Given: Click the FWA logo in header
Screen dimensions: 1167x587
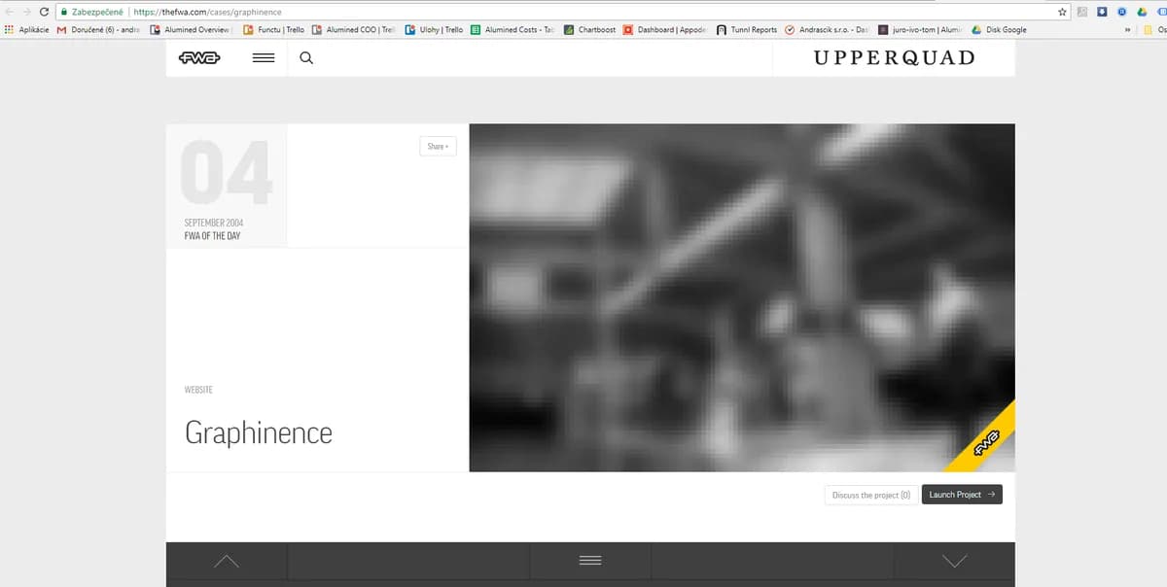Looking at the screenshot, I should pos(199,58).
